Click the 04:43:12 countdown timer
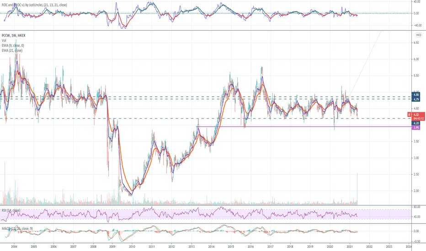The height and width of the screenshot is (251, 426). (x=419, y=119)
